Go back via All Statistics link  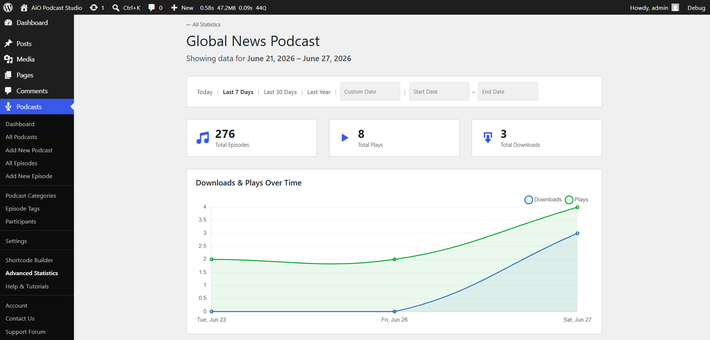click(x=203, y=25)
